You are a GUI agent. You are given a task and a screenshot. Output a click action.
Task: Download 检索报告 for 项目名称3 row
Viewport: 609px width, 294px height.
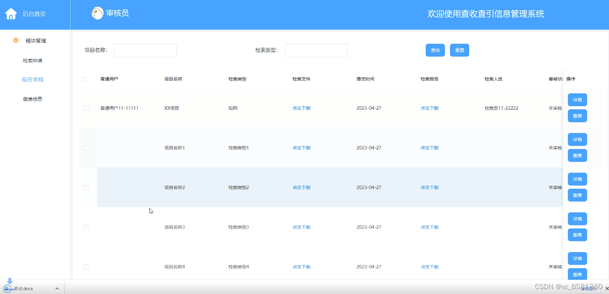pyautogui.click(x=429, y=227)
